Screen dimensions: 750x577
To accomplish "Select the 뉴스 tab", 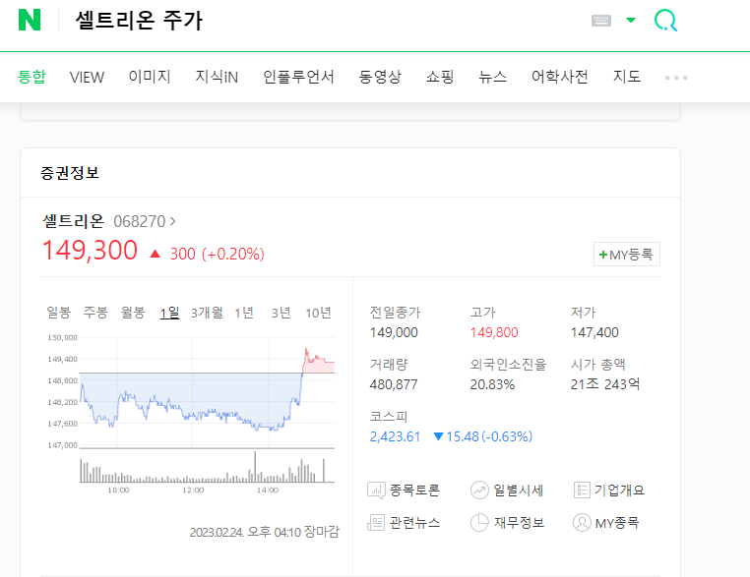I will tap(493, 77).
